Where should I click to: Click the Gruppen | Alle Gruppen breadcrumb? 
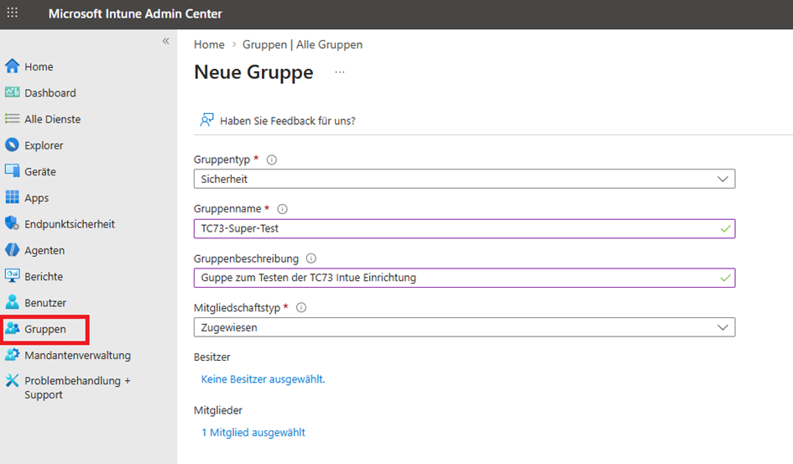(x=302, y=44)
